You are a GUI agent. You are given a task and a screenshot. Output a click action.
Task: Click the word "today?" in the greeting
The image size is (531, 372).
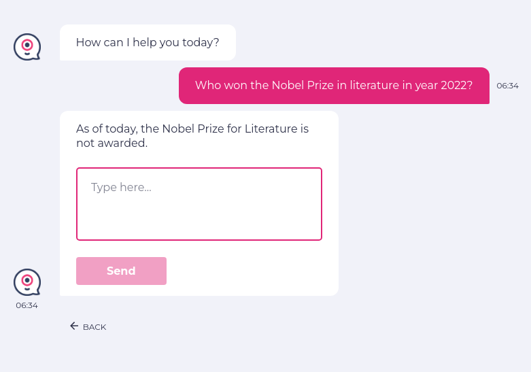(x=202, y=42)
